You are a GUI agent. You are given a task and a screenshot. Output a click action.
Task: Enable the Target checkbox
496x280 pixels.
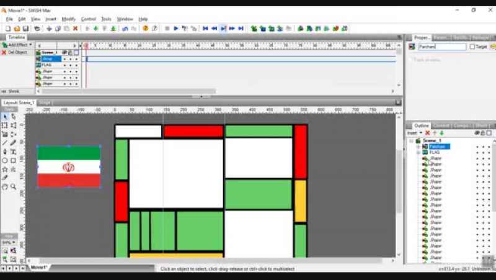[x=472, y=47]
